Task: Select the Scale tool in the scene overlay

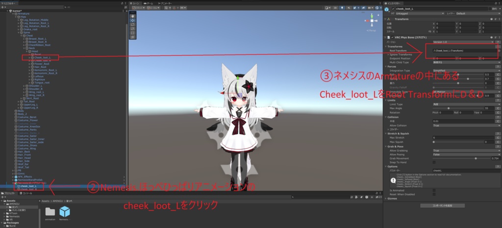Action: 133,28
